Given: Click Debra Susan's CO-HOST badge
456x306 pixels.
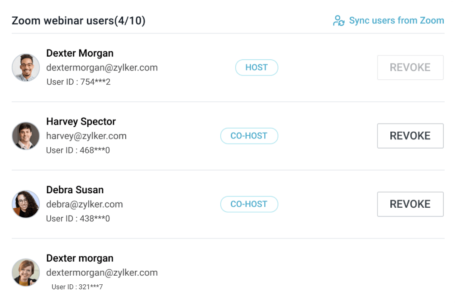Looking at the screenshot, I should point(249,204).
